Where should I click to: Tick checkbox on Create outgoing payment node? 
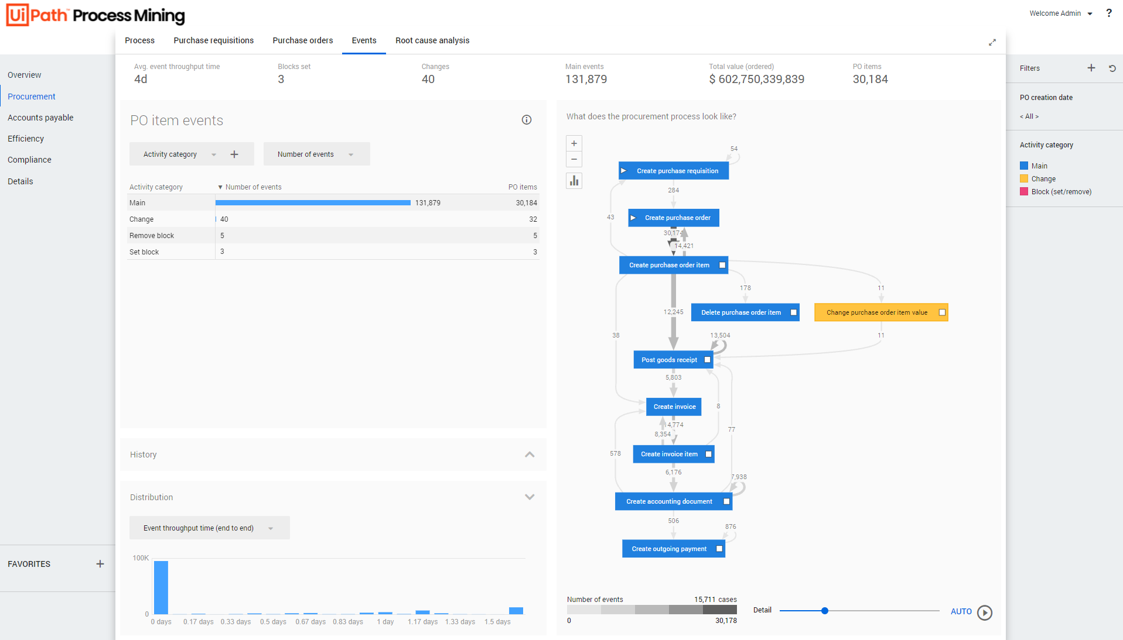pyautogui.click(x=719, y=549)
